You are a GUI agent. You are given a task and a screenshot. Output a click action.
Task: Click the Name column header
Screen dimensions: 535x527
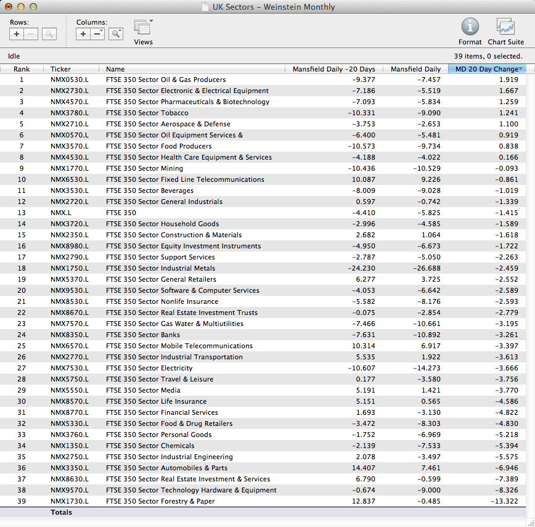click(115, 69)
